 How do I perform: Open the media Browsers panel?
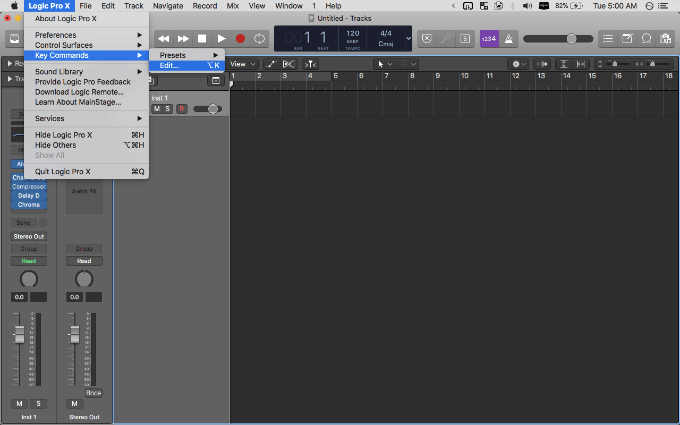[665, 39]
